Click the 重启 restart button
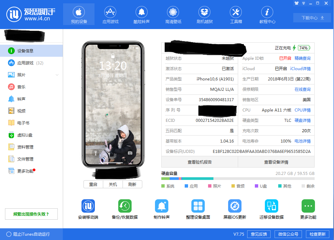Screen dimensions: 334x240 [93, 184]
